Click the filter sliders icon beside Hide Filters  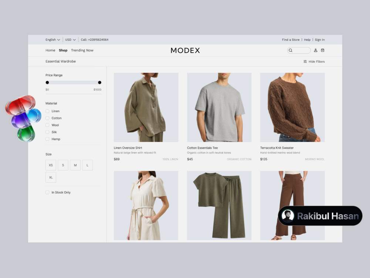click(x=305, y=62)
